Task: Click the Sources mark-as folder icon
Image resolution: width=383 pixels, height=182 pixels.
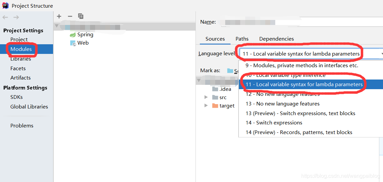Action: tap(230, 71)
